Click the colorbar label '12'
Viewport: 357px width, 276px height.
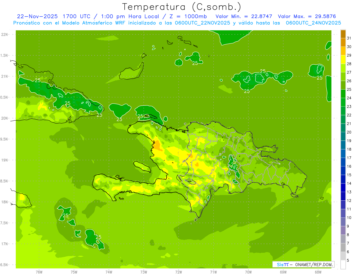[349, 200]
